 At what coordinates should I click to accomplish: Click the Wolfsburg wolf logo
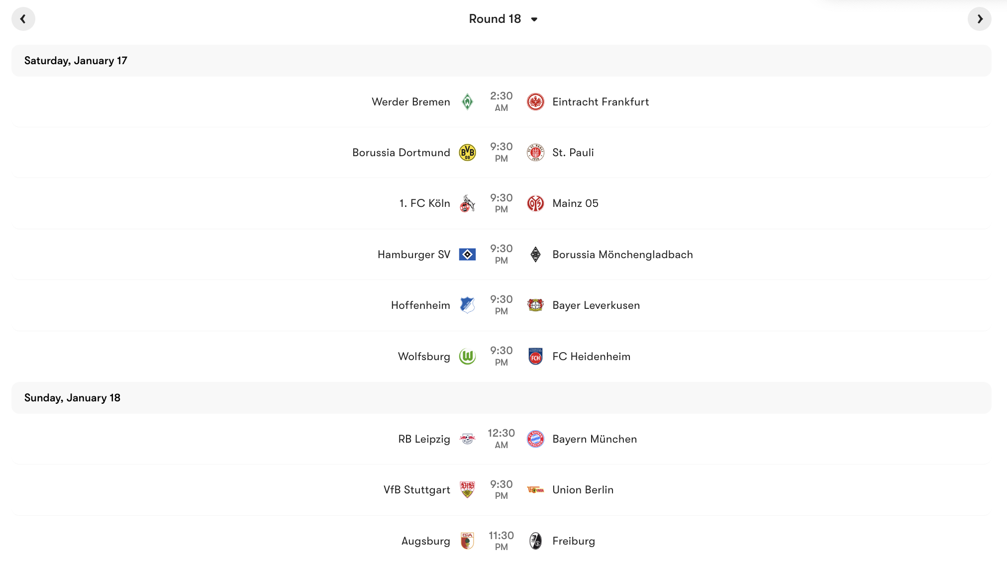(468, 356)
